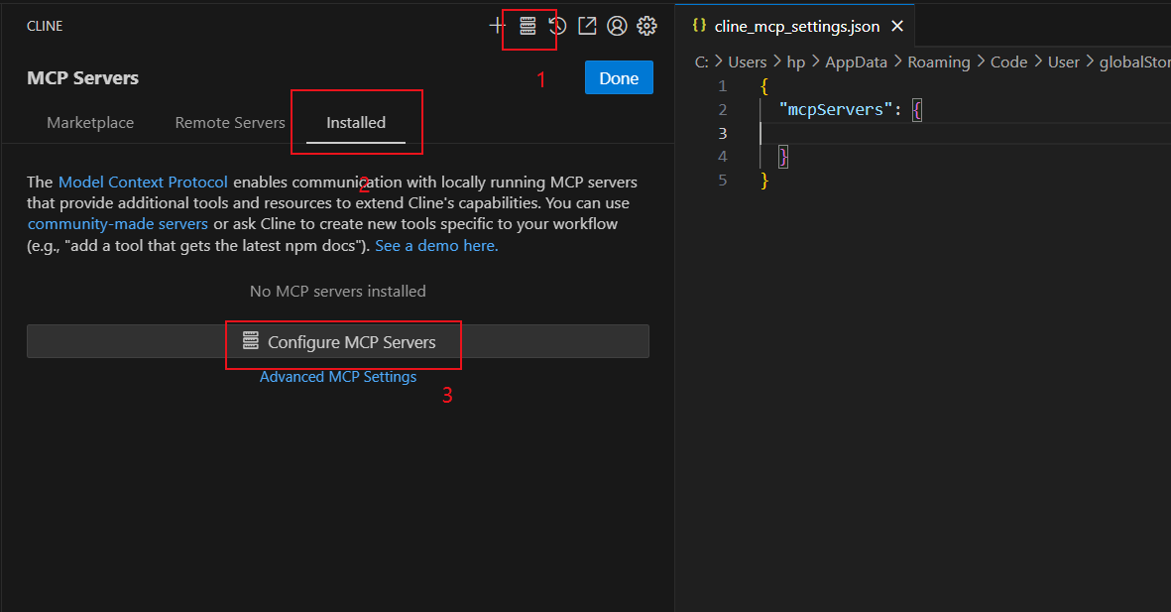
Task: Select the Installed tab
Action: pos(356,123)
